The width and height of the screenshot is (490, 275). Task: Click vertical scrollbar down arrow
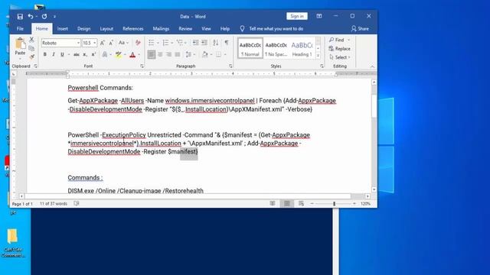pyautogui.click(x=374, y=189)
